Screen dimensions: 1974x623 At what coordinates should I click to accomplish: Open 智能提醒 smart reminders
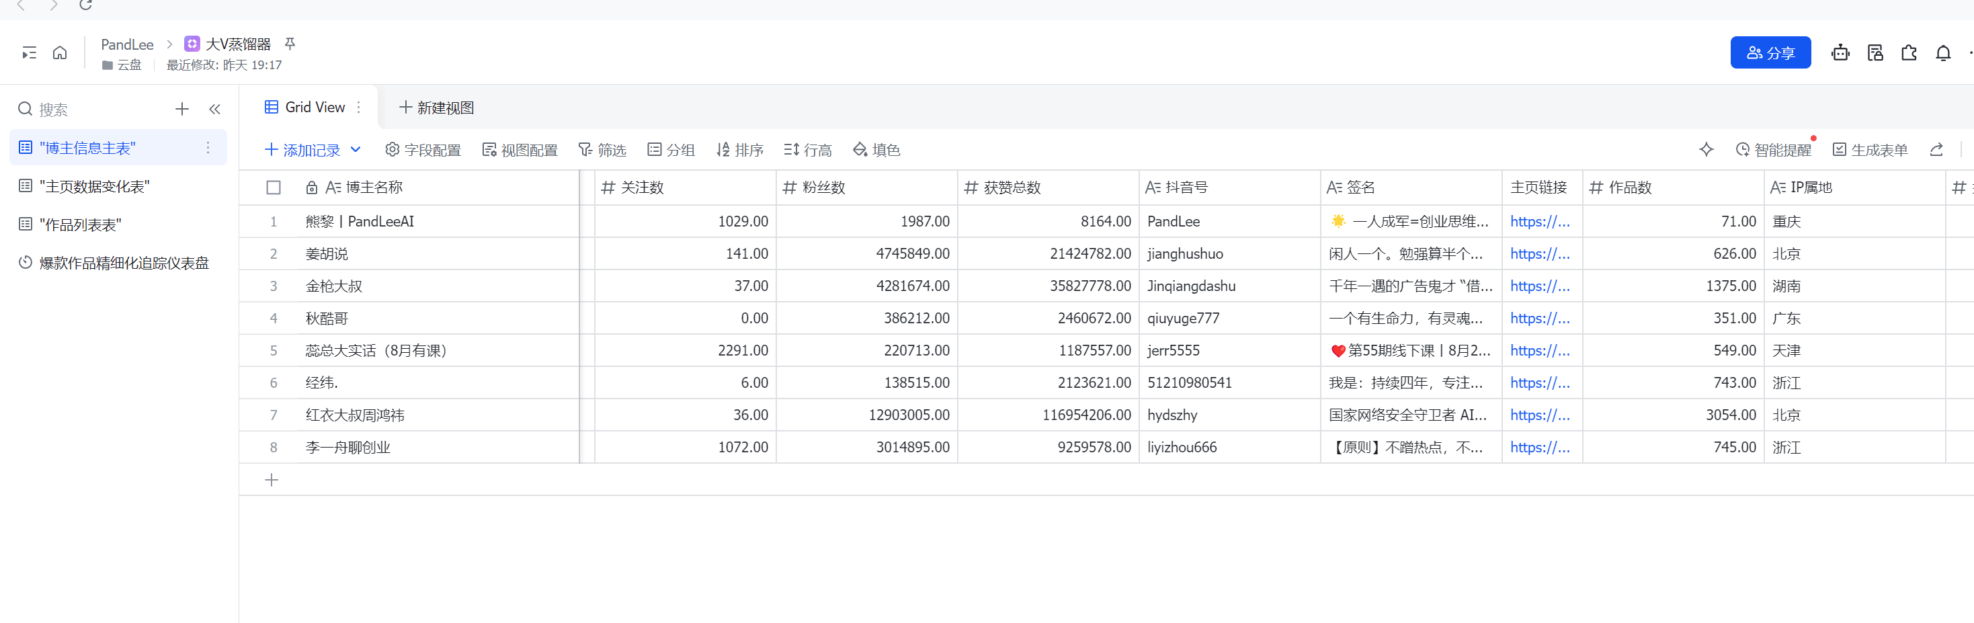[1773, 149]
